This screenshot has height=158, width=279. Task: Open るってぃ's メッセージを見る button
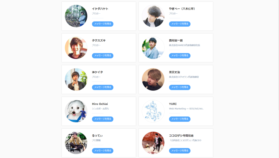(103, 151)
